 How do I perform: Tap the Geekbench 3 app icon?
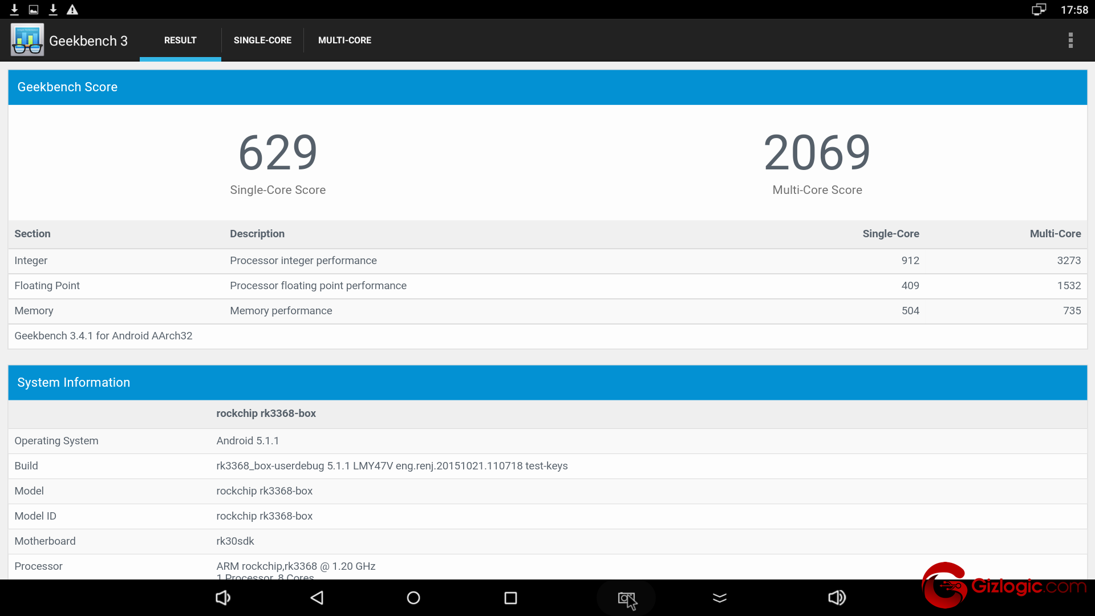(x=27, y=40)
